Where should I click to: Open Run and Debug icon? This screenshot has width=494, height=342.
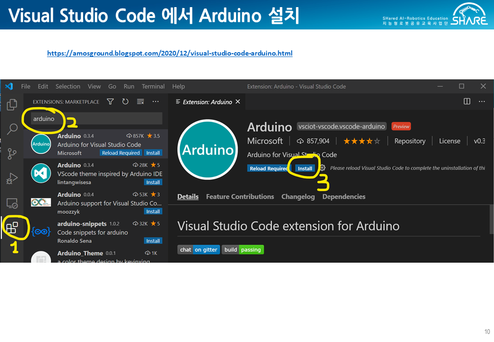pyautogui.click(x=12, y=179)
